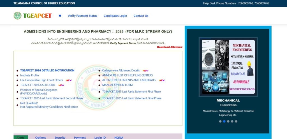Go to fourth carousel slide dot
The width and height of the screenshot is (287, 139).
(232, 121)
